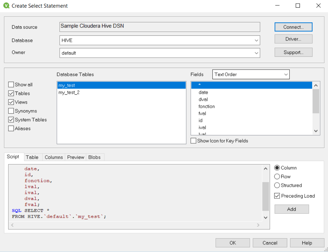
Task: Click the lval, line in the script
Action: [x=32, y=187]
